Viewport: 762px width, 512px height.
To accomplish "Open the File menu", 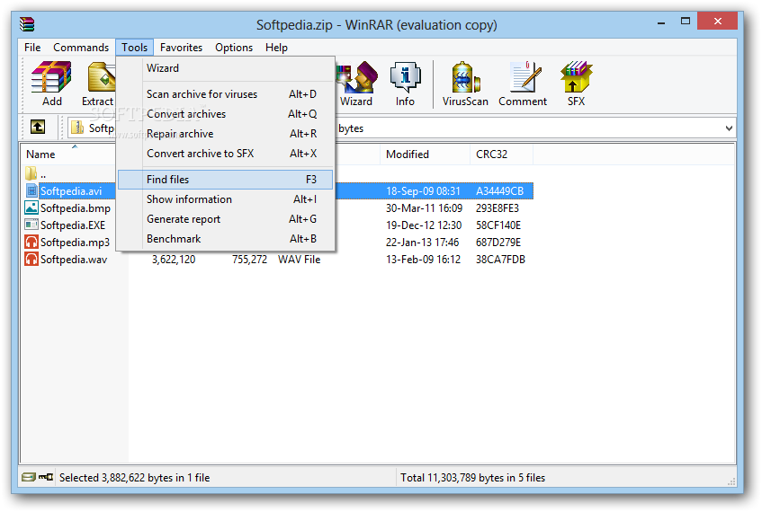I will pos(32,47).
